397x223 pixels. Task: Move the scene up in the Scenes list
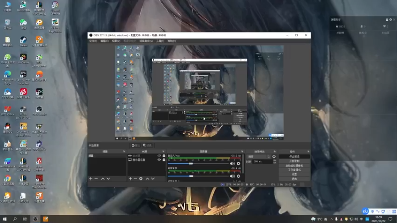click(x=103, y=179)
